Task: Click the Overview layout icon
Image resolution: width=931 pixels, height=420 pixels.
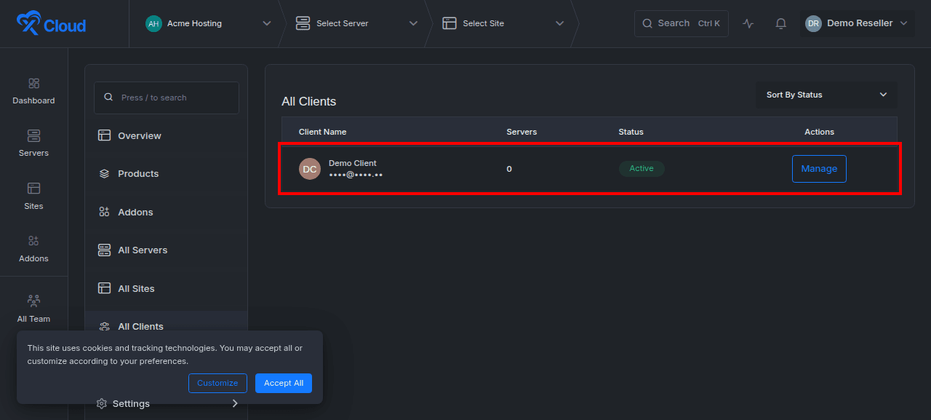Action: pyautogui.click(x=104, y=135)
